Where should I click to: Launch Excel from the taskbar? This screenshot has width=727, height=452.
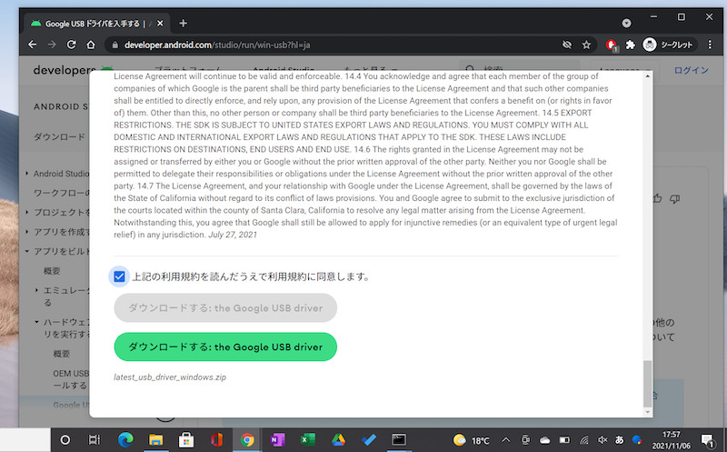[x=306, y=439]
